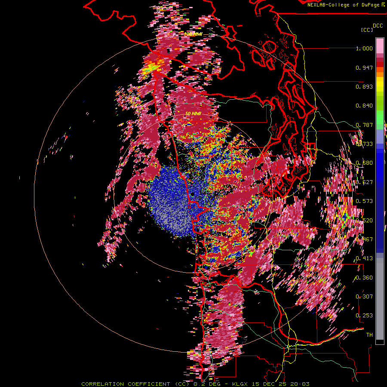The image size is (387, 387).
Task: Select the 0.360 scale value label
Action: click(x=364, y=278)
